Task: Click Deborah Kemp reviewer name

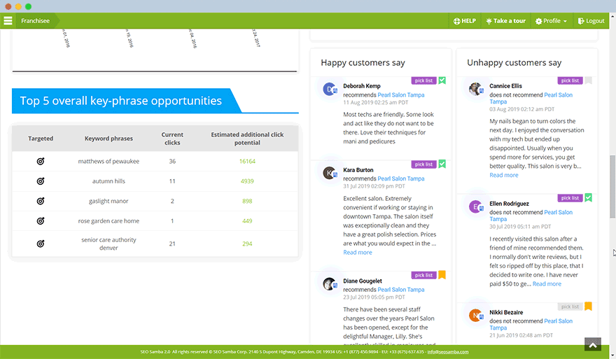Action: coord(362,86)
